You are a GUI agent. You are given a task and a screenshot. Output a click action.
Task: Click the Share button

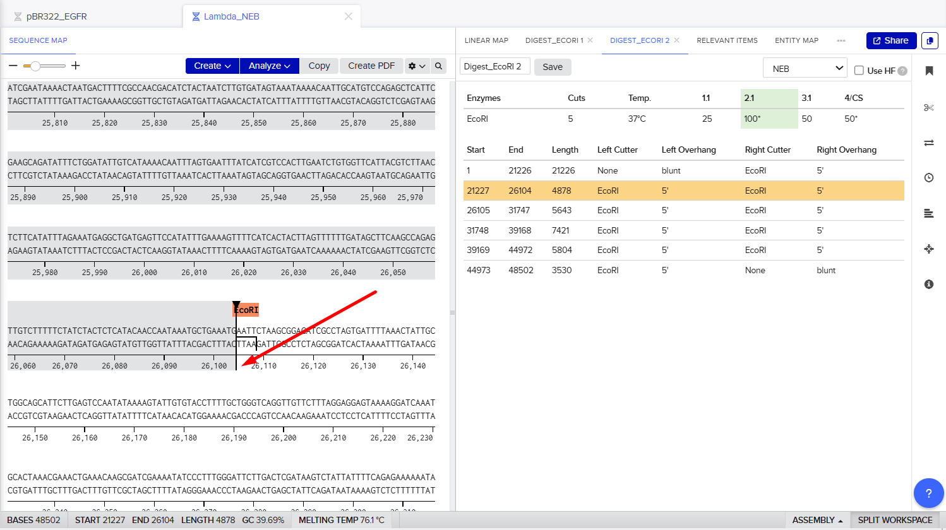coord(891,40)
